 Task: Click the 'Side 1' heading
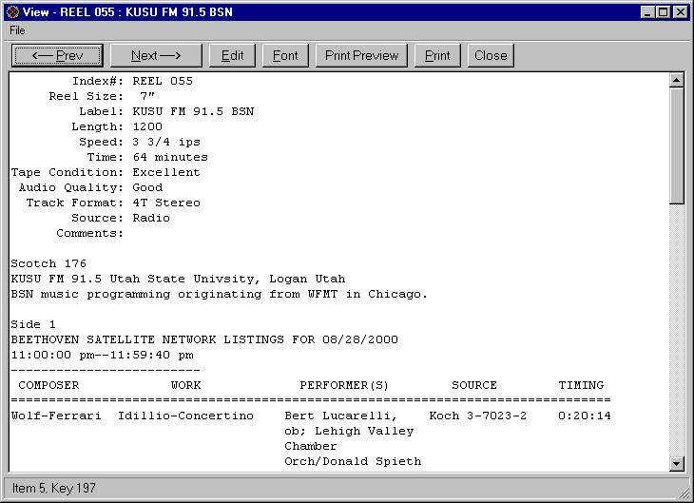coord(33,324)
